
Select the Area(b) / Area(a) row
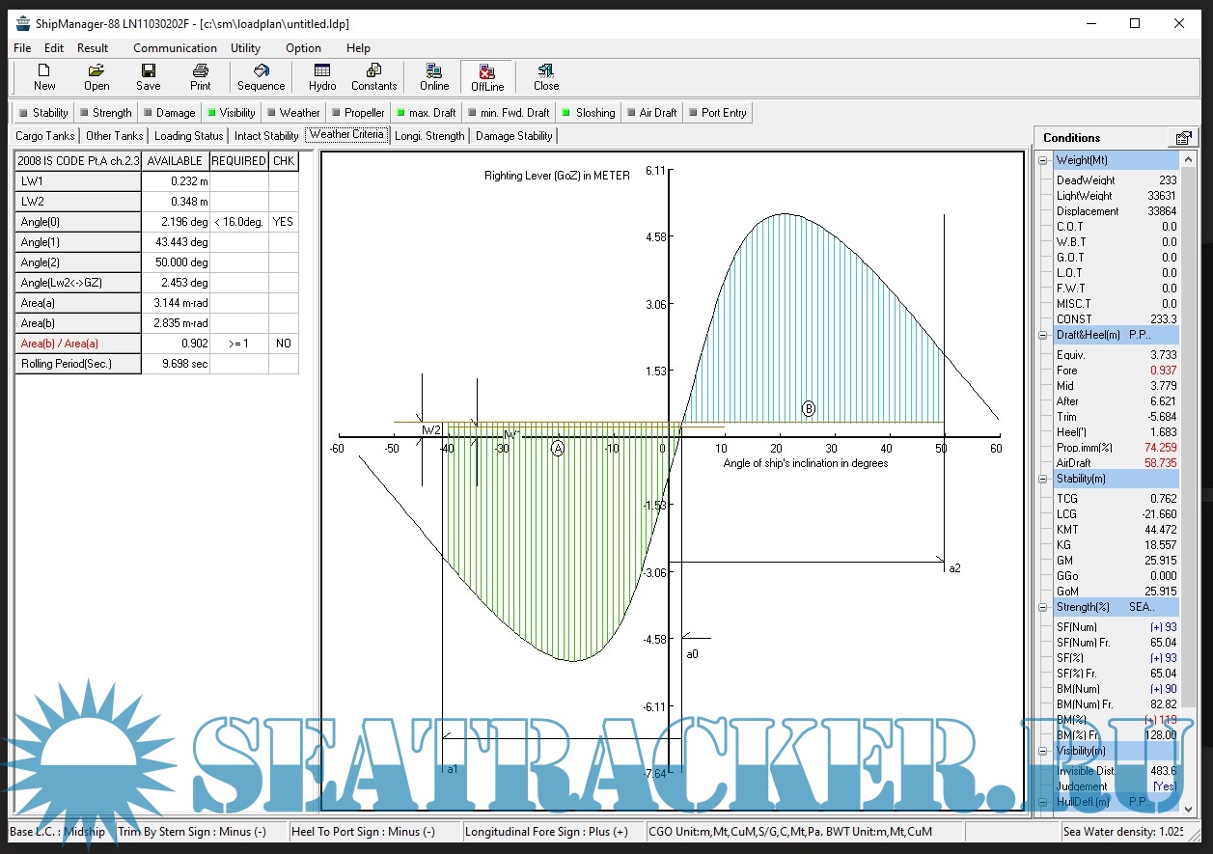(78, 344)
